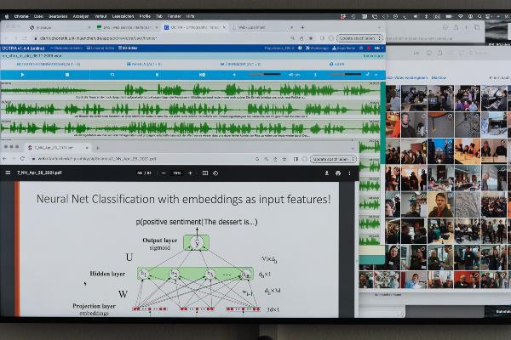Image resolution: width=511 pixels, height=340 pixels.
Task: Download the PDF file
Action: (x=326, y=173)
